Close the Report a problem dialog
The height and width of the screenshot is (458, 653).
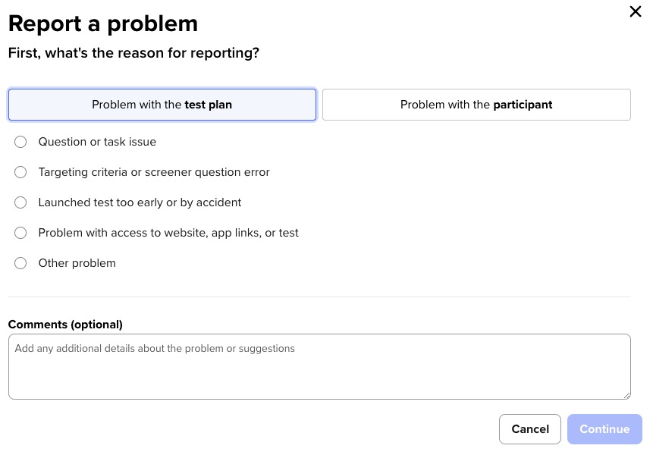(x=636, y=11)
